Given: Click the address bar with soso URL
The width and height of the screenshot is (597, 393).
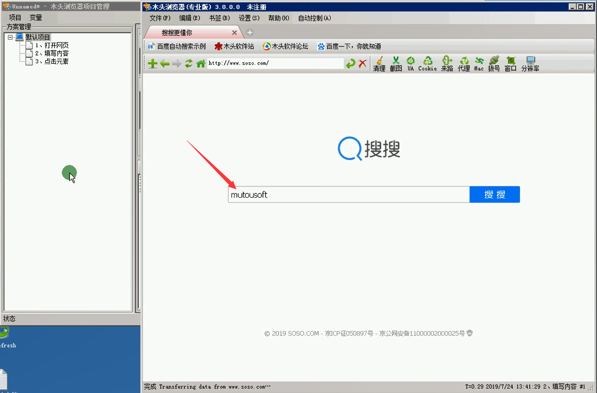Looking at the screenshot, I should pos(275,63).
